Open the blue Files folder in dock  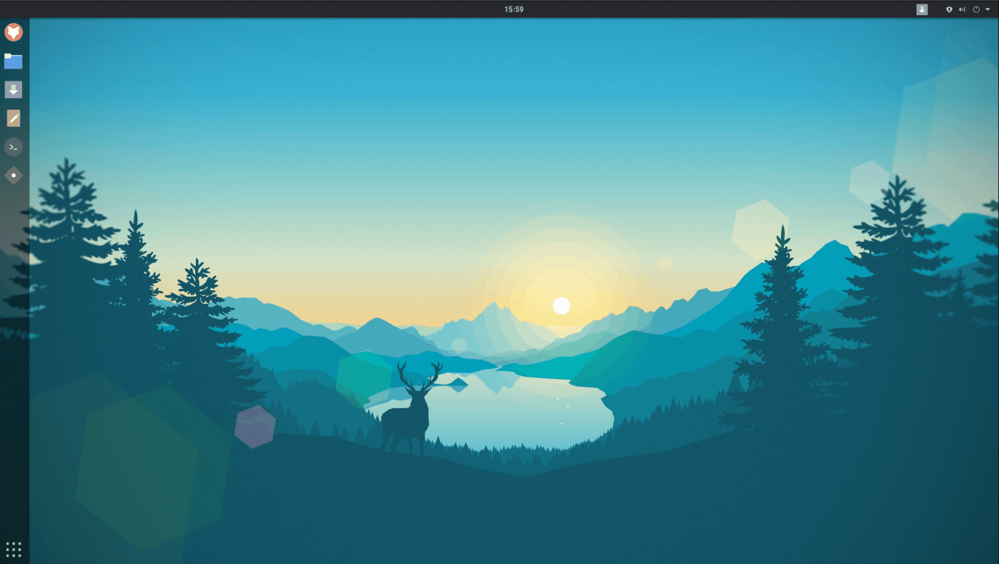coord(14,61)
